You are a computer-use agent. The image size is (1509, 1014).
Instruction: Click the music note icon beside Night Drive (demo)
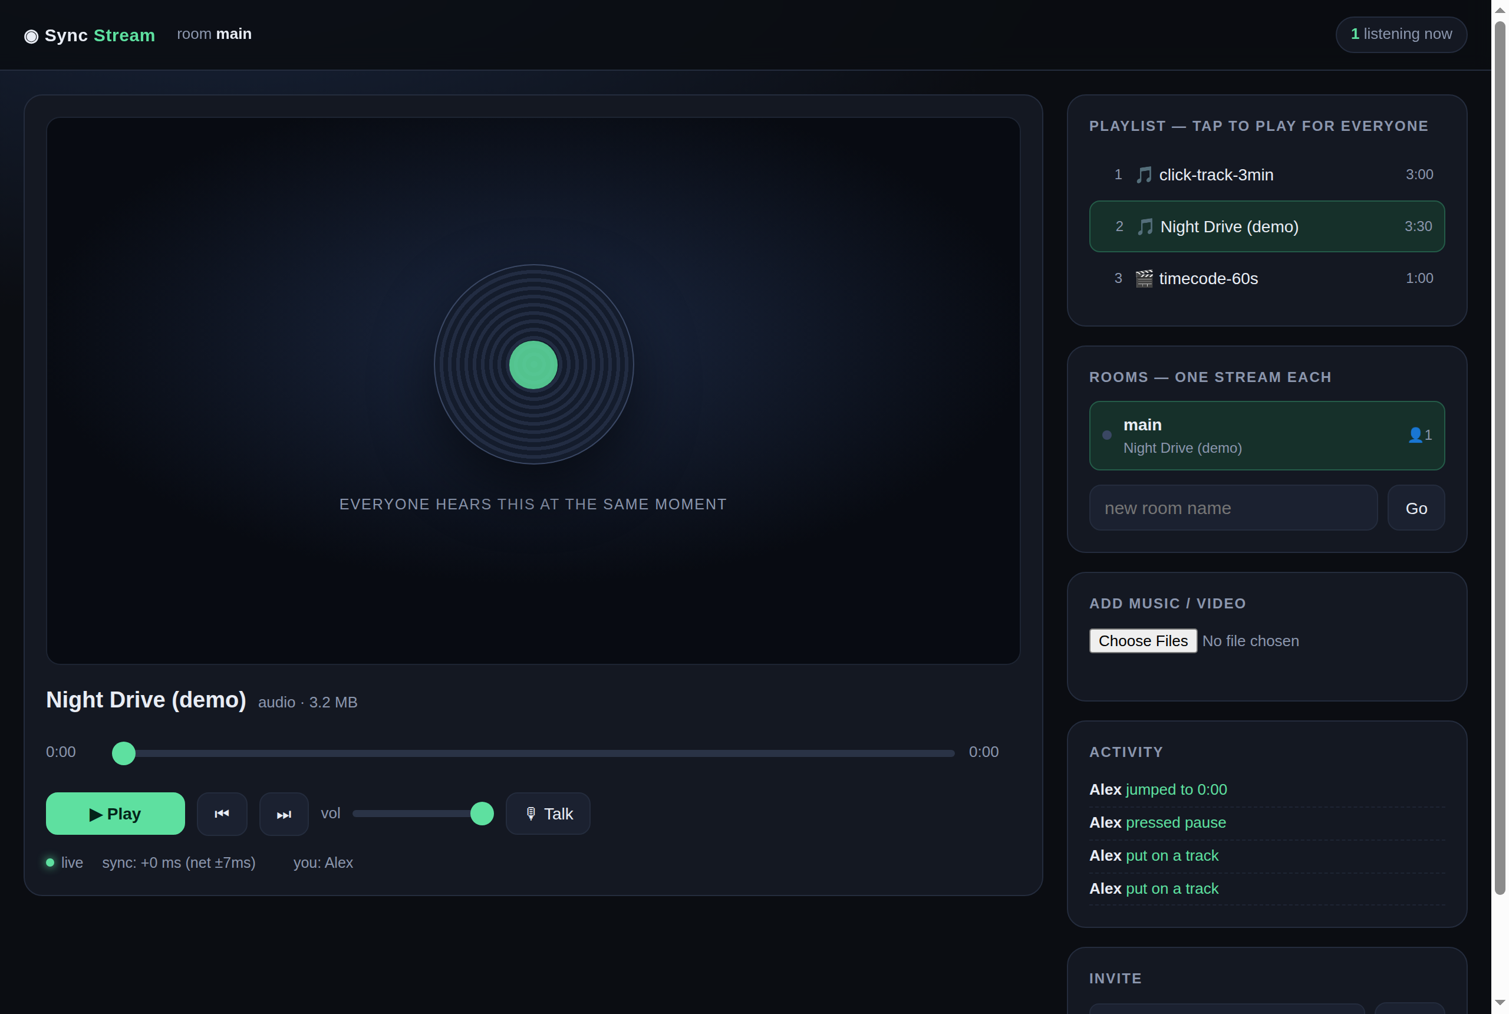click(x=1145, y=227)
